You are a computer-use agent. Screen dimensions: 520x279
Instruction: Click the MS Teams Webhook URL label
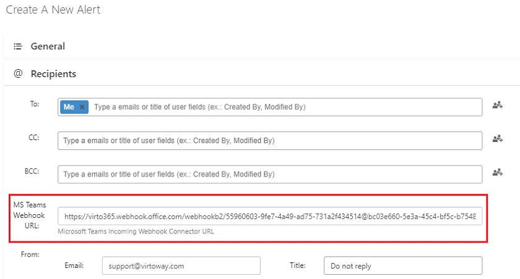point(30,215)
